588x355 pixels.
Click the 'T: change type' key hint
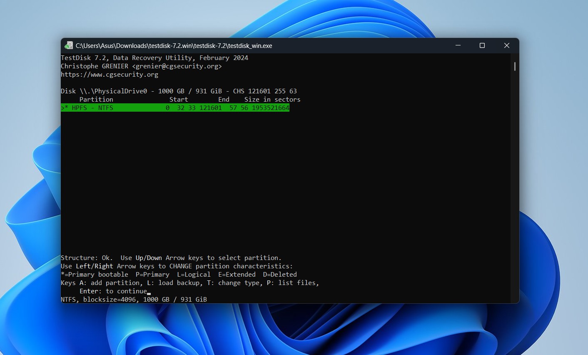pos(233,283)
